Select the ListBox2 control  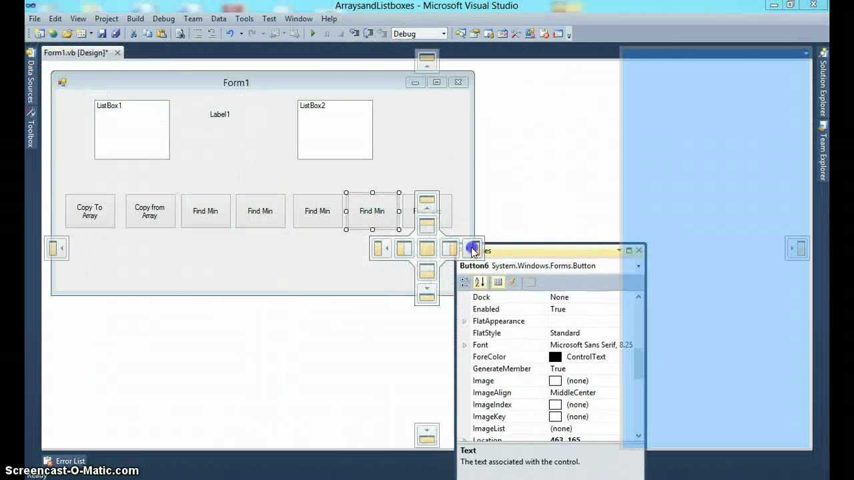pyautogui.click(x=335, y=130)
